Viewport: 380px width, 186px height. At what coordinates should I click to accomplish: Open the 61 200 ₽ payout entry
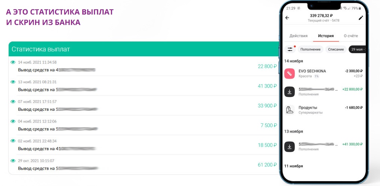coord(143,165)
